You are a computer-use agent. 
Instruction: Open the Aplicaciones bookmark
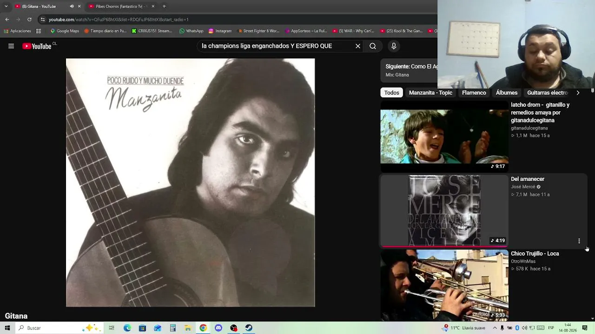18,31
